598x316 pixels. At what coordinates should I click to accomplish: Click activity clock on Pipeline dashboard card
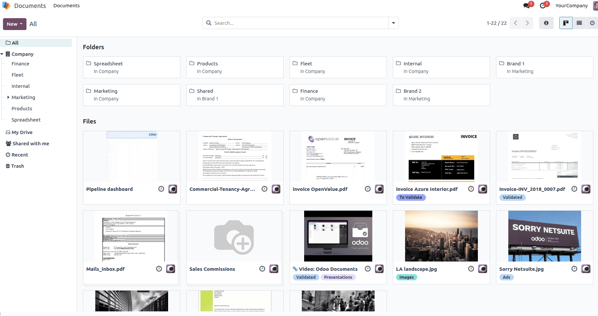tap(161, 189)
